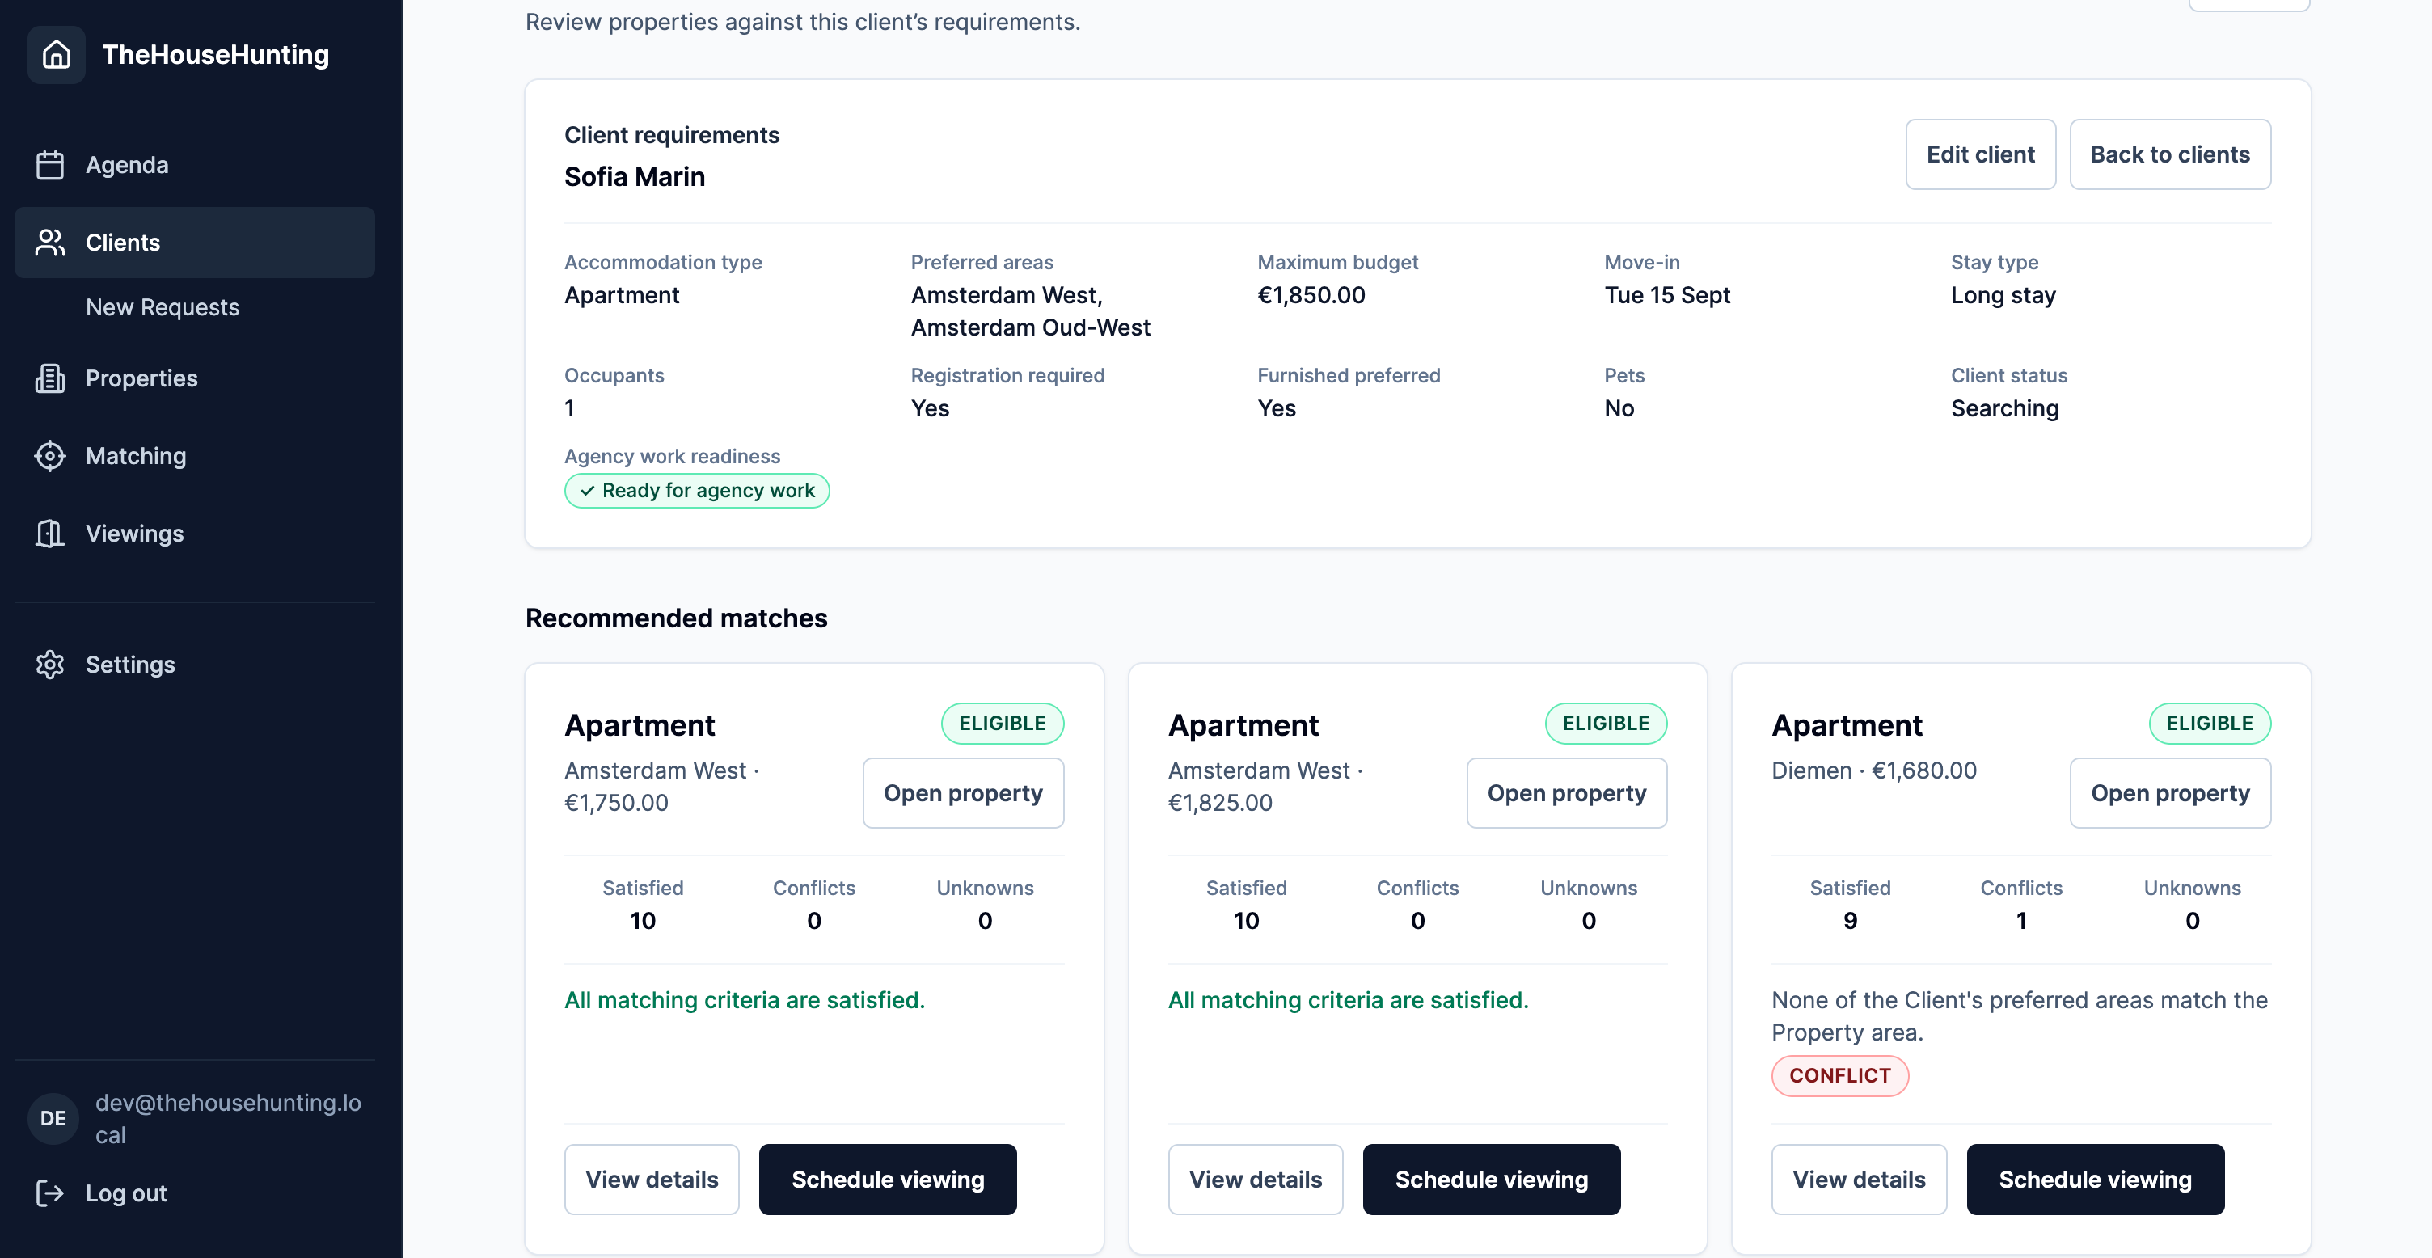Click the Back to clients button
Viewport: 2432px width, 1258px height.
tap(2169, 154)
